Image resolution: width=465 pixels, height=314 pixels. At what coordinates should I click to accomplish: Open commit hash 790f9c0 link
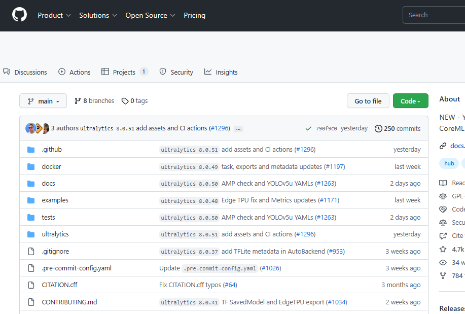tap(326, 128)
